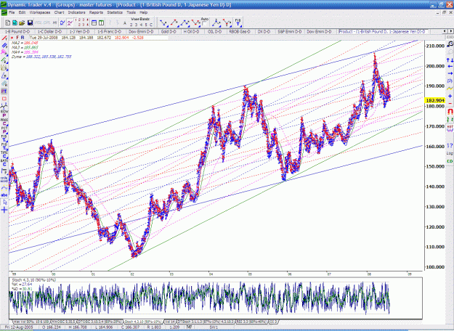Save using the floppy disk icon
This screenshot has width=454, height=331.
pyautogui.click(x=30, y=23)
